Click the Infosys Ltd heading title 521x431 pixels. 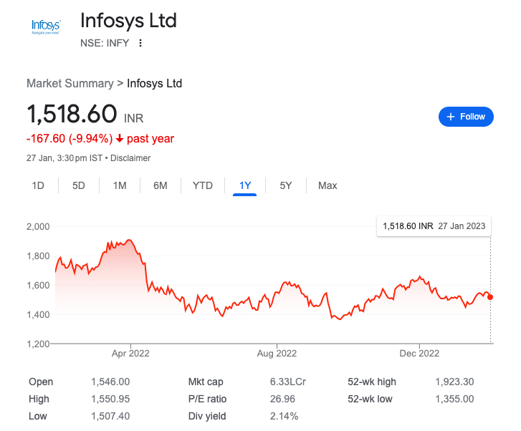click(x=128, y=20)
